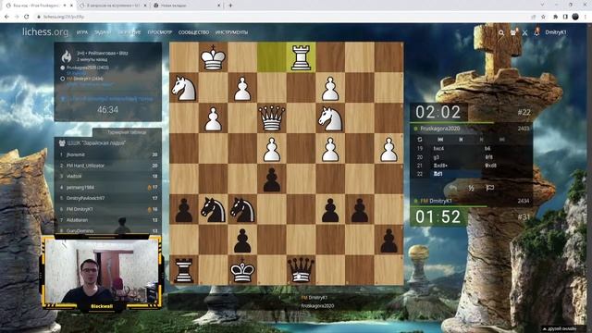Image resolution: width=592 pixels, height=333 pixels.
Task: Open the ИНСТРУМЕНТЫ menu
Action: pyautogui.click(x=232, y=32)
